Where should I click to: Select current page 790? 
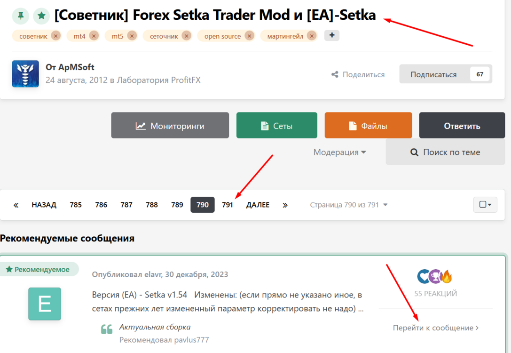tap(203, 205)
